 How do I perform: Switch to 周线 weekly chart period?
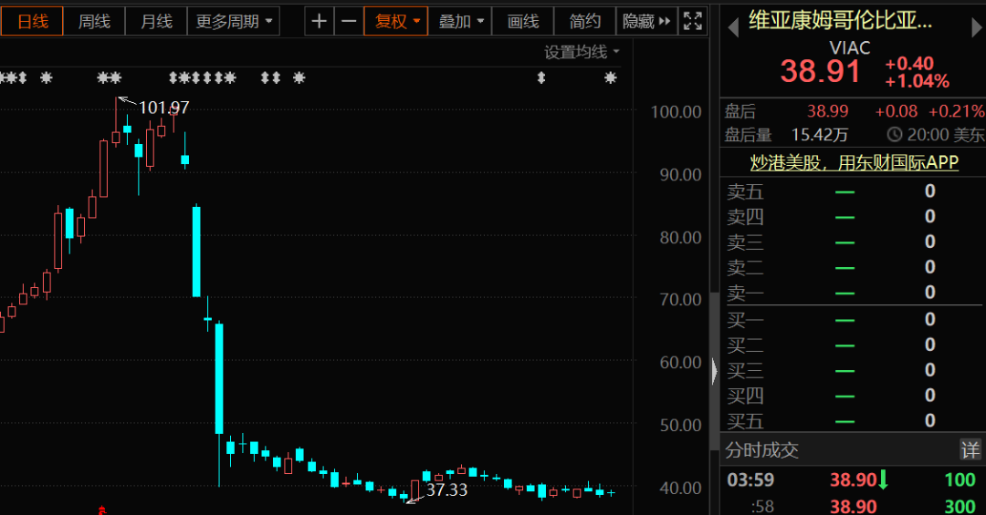94,21
